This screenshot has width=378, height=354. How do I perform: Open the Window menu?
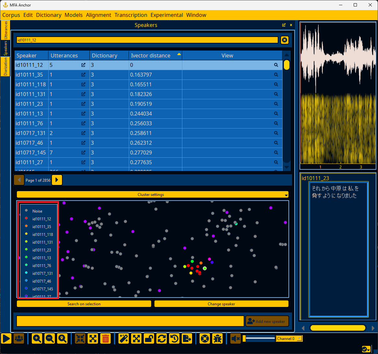196,15
